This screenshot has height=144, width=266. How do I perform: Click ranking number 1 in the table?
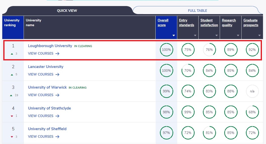[x=13, y=46]
